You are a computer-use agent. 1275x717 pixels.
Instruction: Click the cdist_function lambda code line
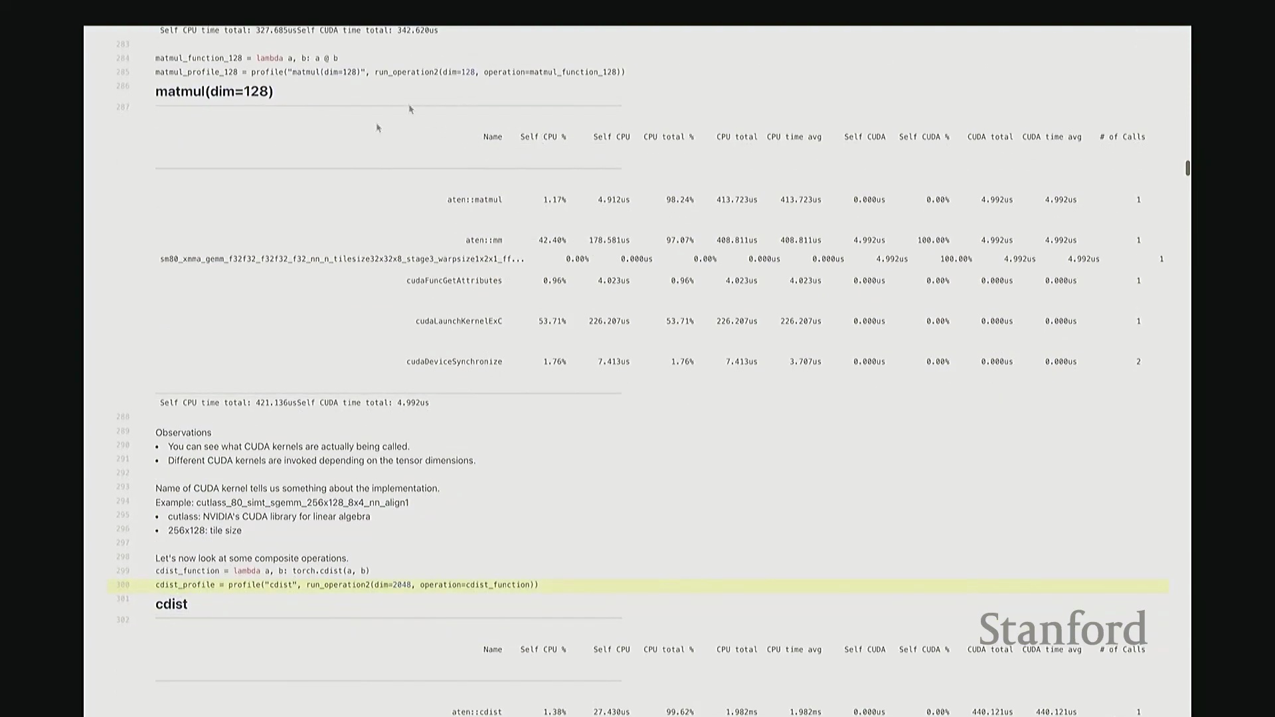[262, 571]
